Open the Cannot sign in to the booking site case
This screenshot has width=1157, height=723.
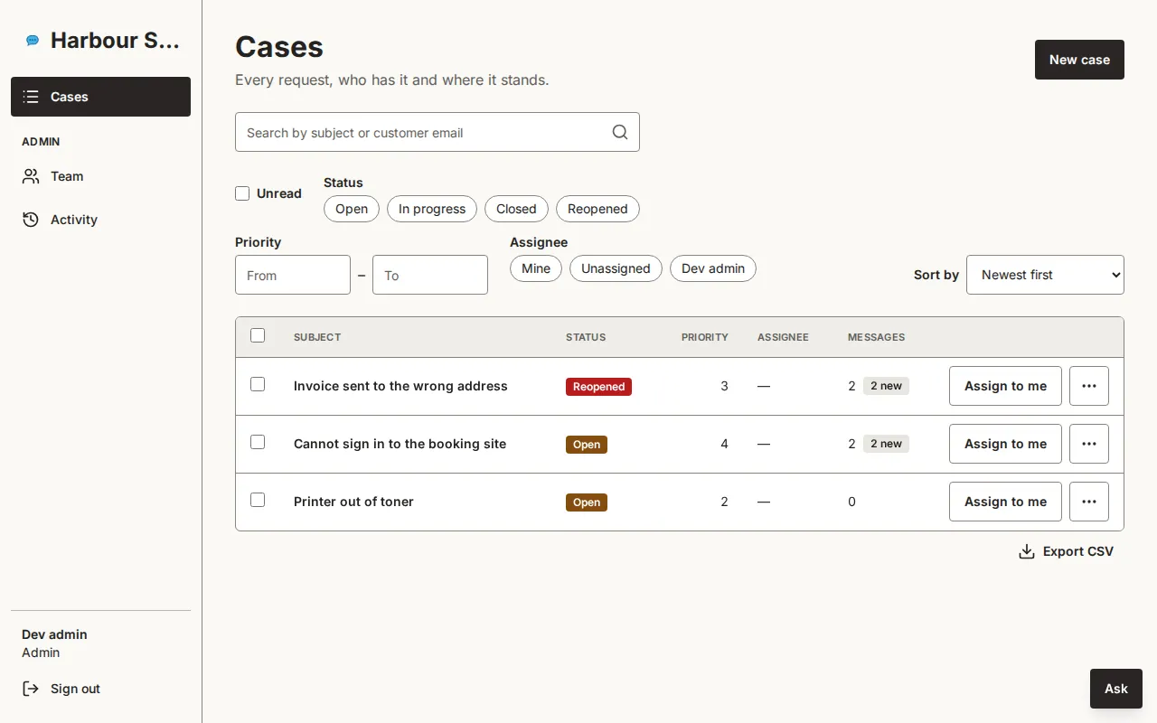(400, 444)
